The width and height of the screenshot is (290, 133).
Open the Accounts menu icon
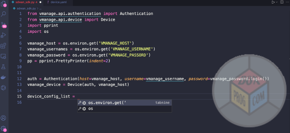coord(4,118)
